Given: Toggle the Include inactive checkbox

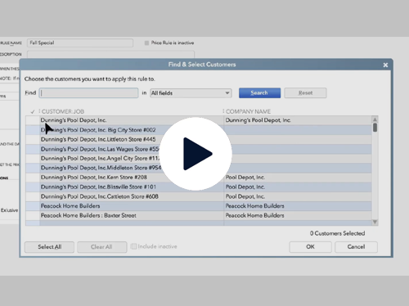Looking at the screenshot, I should 133,246.
